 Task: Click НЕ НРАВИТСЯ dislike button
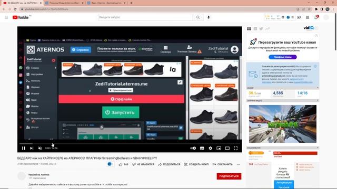tap(143, 164)
